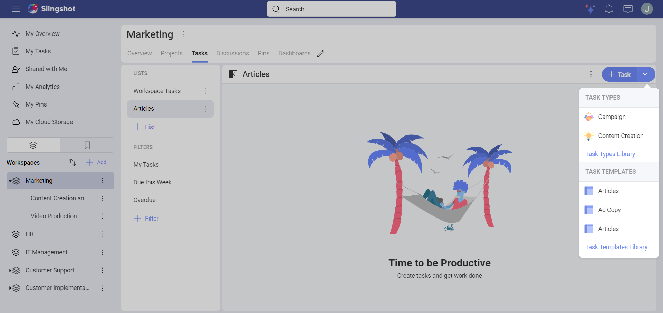663x313 pixels.
Task: Open My Analytics
Action: click(42, 87)
